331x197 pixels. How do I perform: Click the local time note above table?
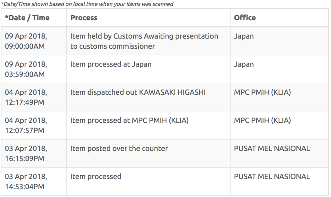(87, 4)
